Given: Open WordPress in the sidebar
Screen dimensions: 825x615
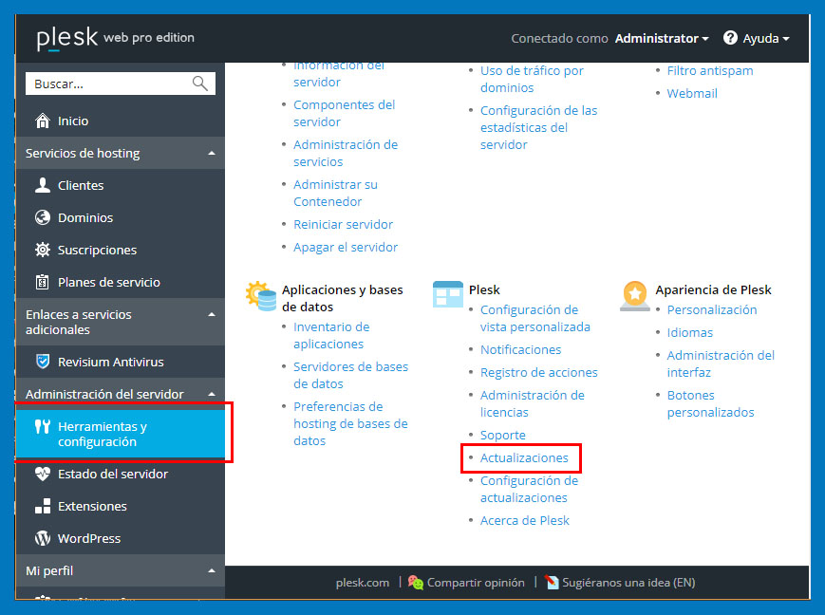Looking at the screenshot, I should (121, 538).
